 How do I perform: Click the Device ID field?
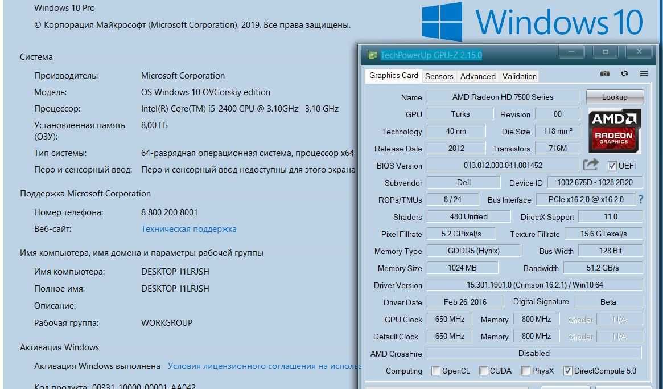tap(595, 182)
